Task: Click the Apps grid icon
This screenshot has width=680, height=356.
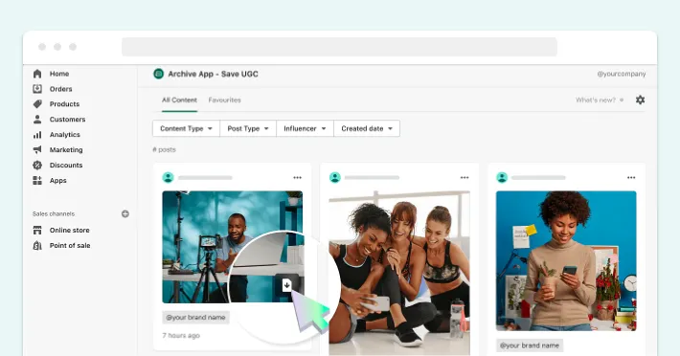Action: 37,181
